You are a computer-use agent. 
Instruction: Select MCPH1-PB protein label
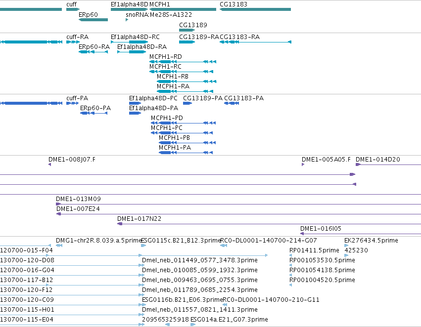(174, 138)
